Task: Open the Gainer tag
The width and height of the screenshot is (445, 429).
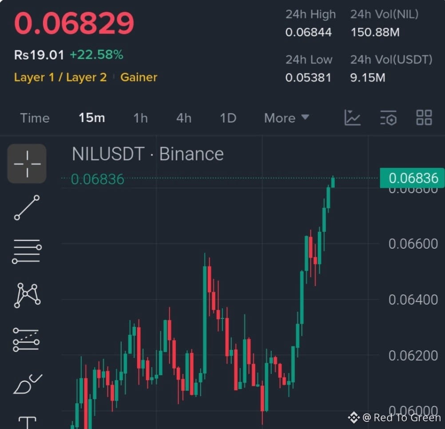Action: (139, 77)
